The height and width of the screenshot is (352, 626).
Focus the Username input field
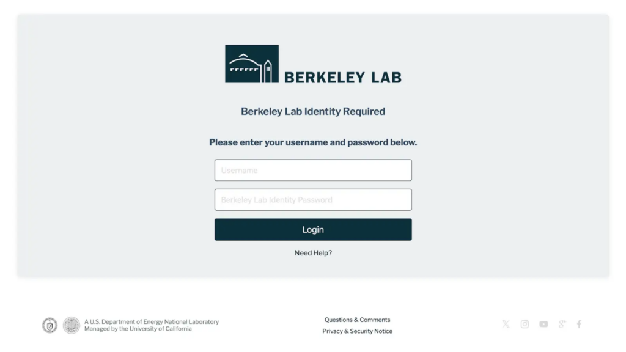pos(313,170)
